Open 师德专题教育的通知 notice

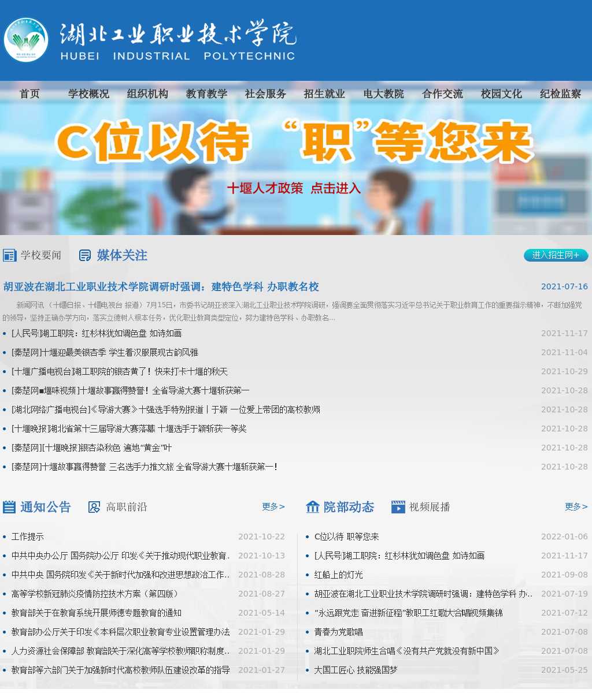point(97,613)
